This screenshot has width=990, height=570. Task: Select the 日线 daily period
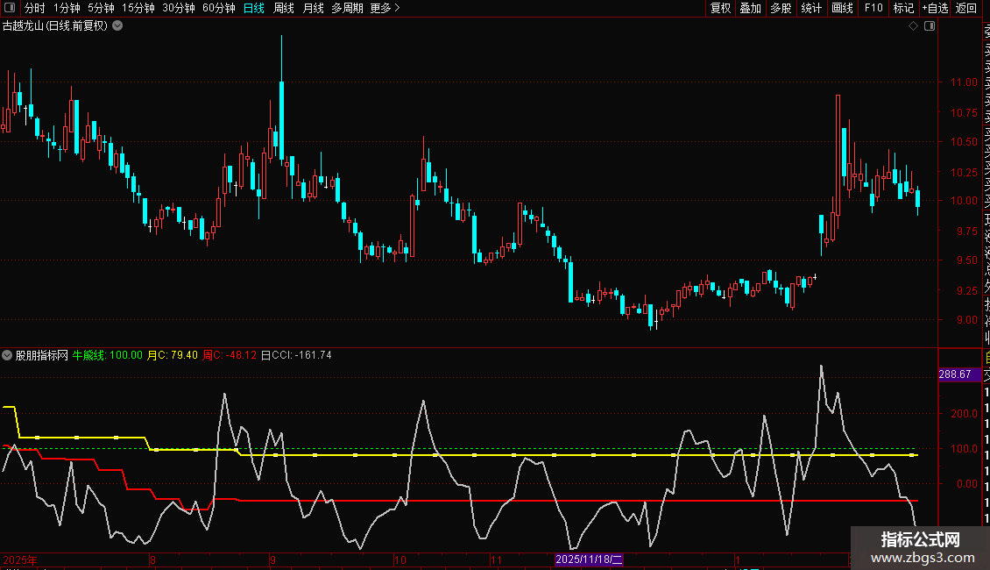(x=254, y=8)
